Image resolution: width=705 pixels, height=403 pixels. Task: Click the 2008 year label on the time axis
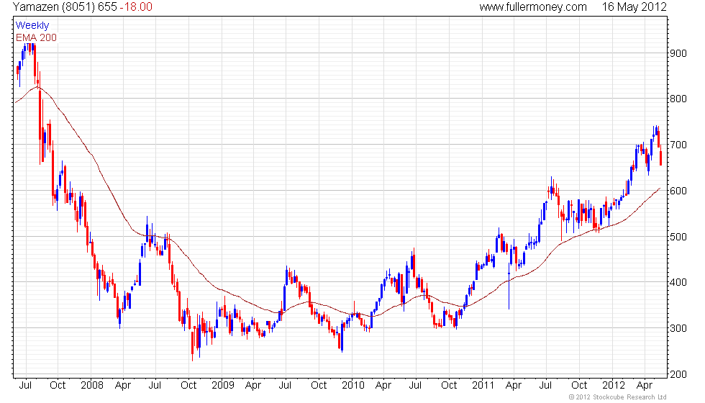point(92,385)
